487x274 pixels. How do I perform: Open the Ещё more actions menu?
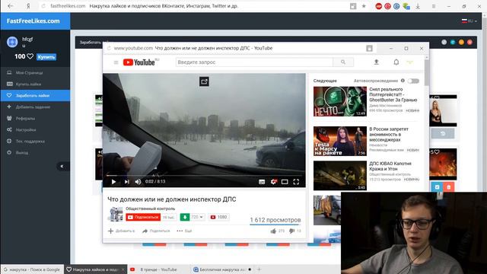(184, 231)
